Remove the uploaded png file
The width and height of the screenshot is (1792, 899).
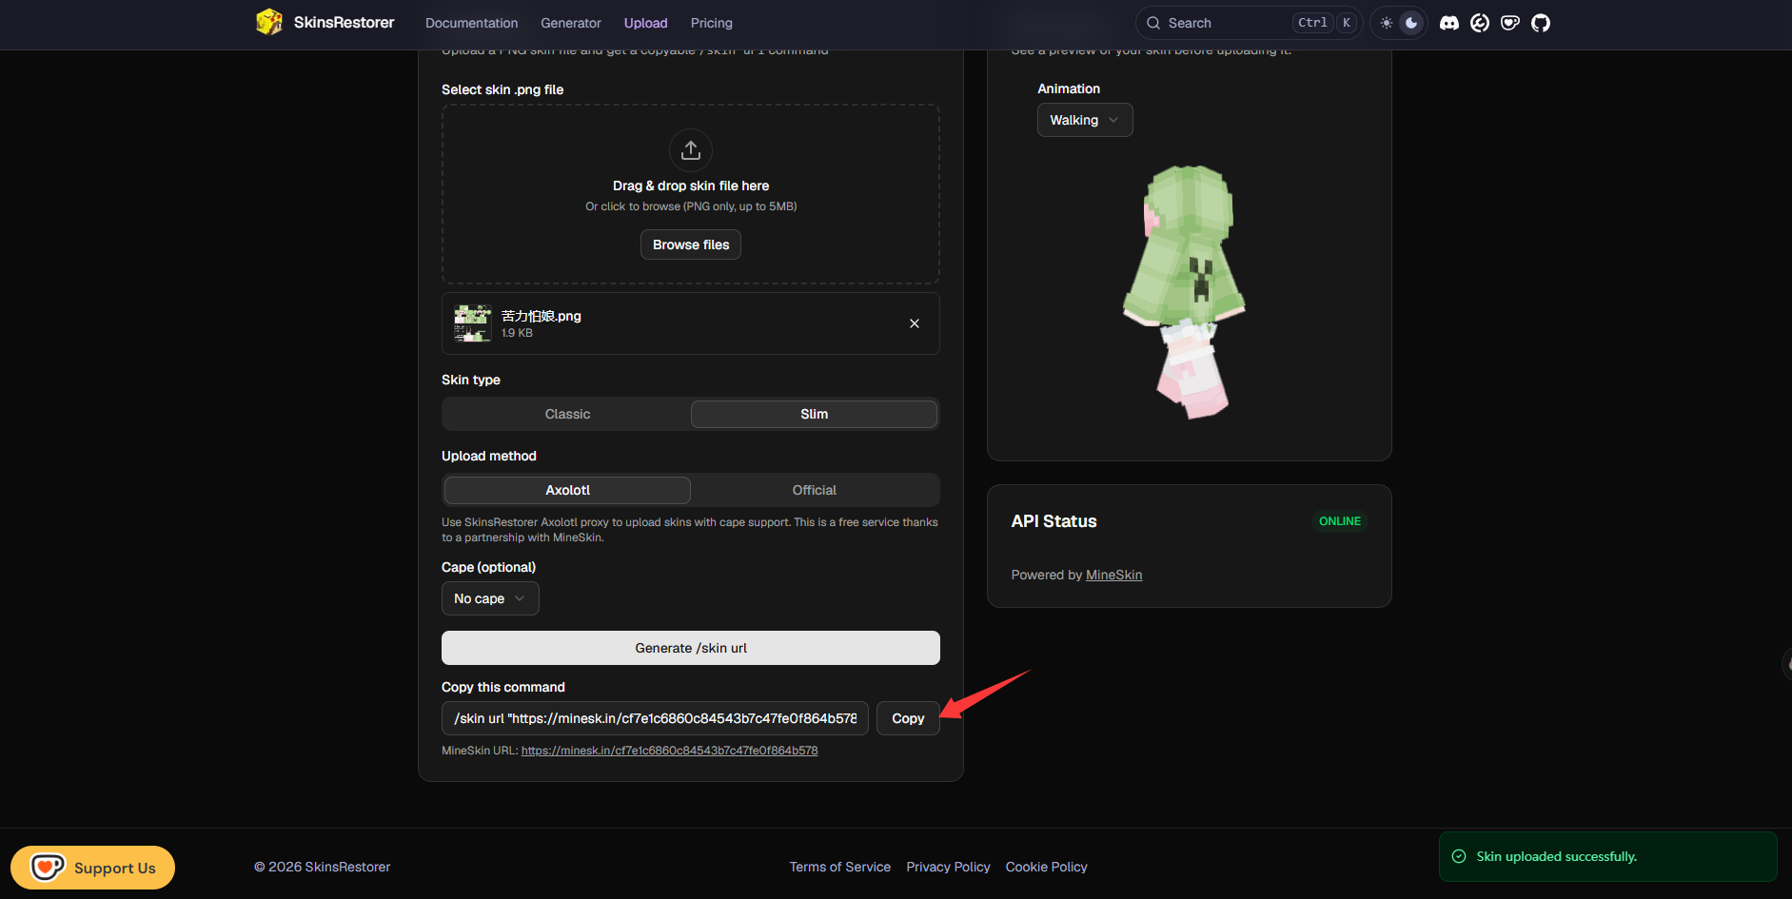[x=915, y=323]
